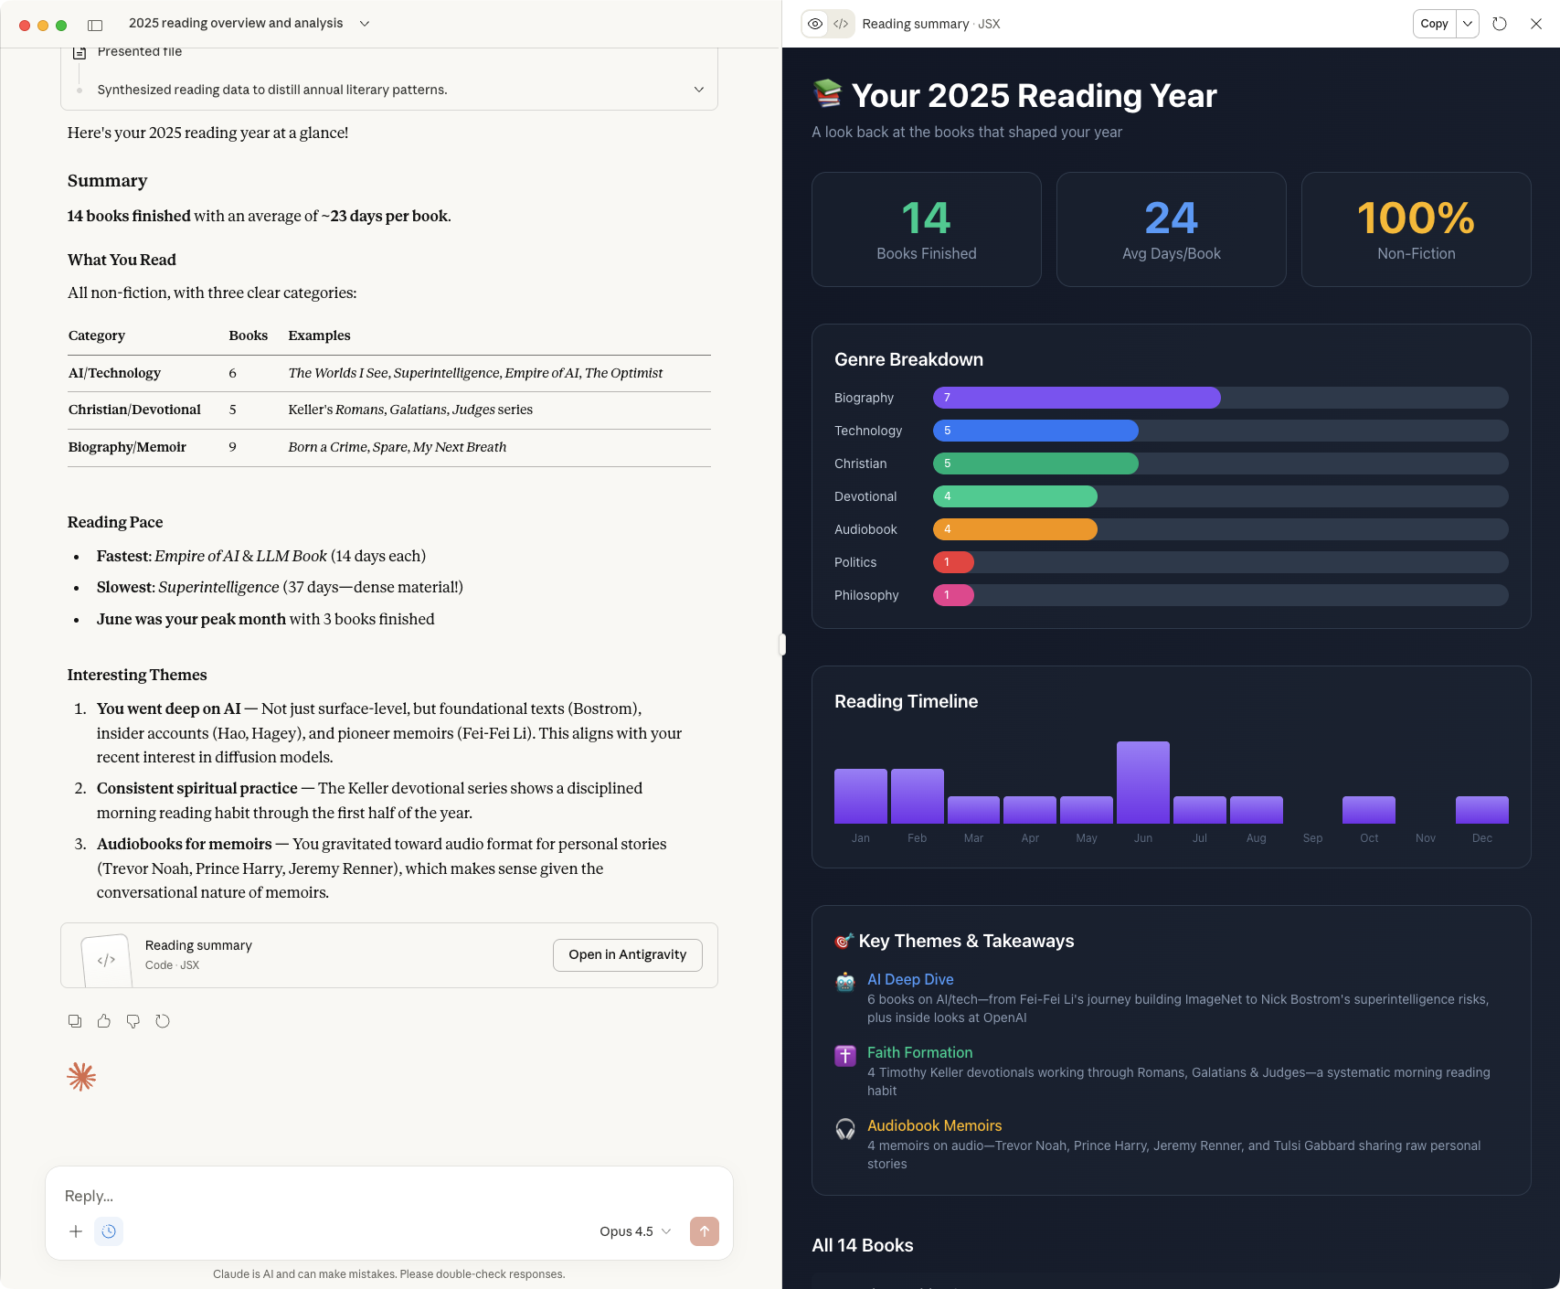The image size is (1560, 1289).
Task: Toggle extended thinking with the clock icon
Action: coord(109,1231)
